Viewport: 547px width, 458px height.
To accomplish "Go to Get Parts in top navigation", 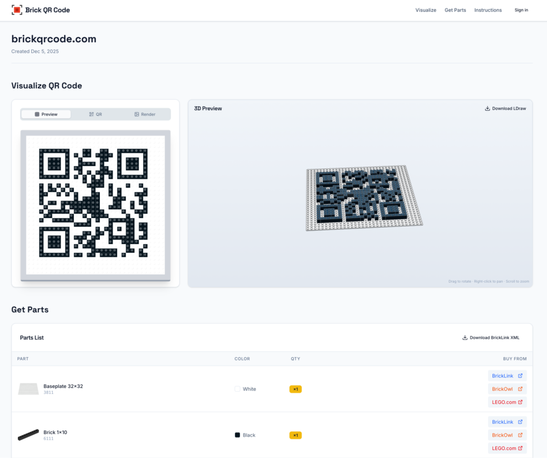I will point(455,10).
